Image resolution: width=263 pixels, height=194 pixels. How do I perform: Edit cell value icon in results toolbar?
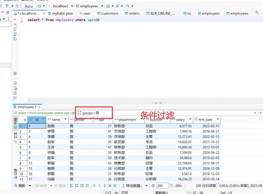click(x=72, y=185)
